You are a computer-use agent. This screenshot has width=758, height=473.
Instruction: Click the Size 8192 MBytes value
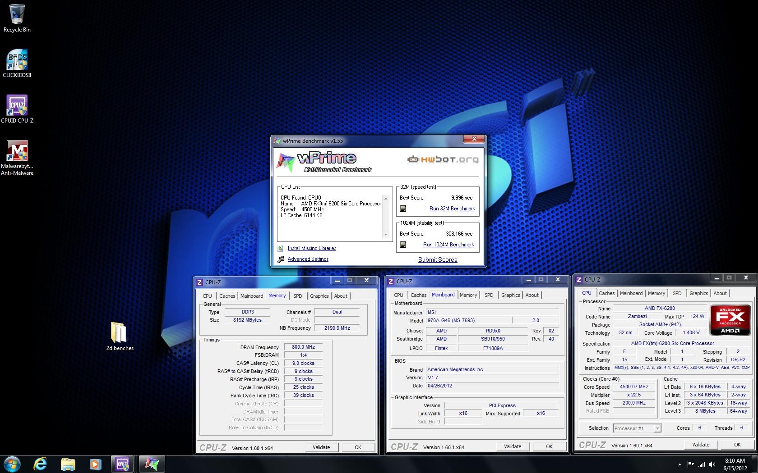247,320
